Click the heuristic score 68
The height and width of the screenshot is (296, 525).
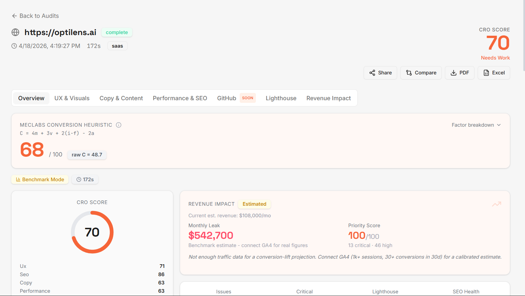tap(32, 150)
